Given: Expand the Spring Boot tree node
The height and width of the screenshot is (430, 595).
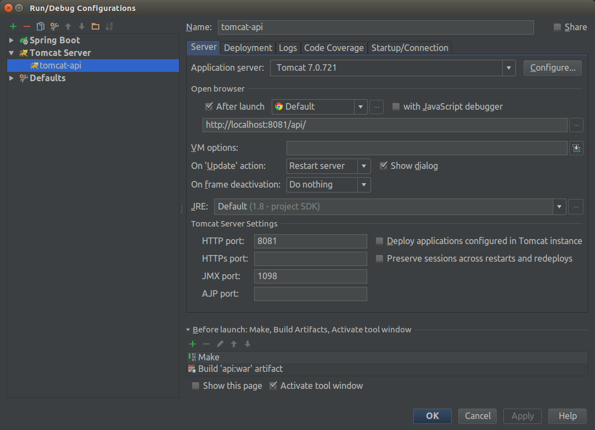Looking at the screenshot, I should [x=12, y=40].
